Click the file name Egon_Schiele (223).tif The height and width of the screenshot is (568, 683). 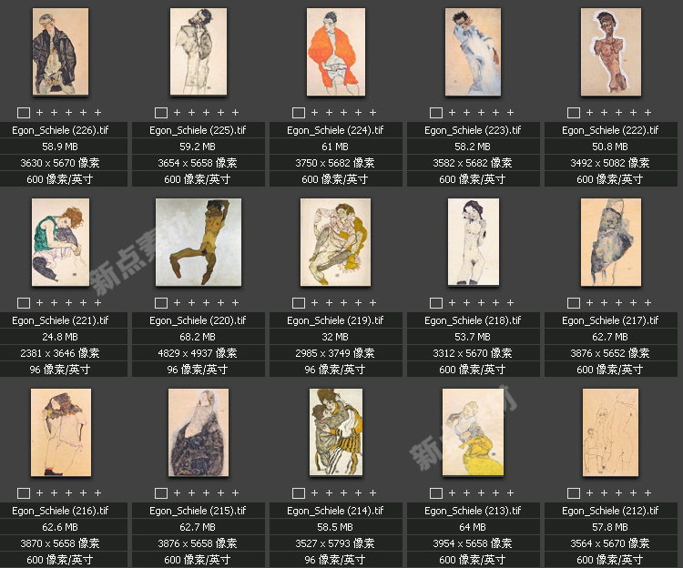tap(473, 130)
